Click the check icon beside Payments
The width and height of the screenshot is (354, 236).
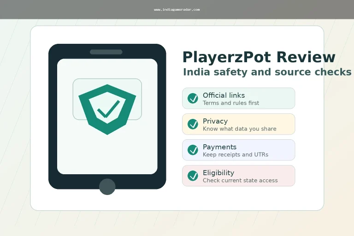pyautogui.click(x=193, y=150)
